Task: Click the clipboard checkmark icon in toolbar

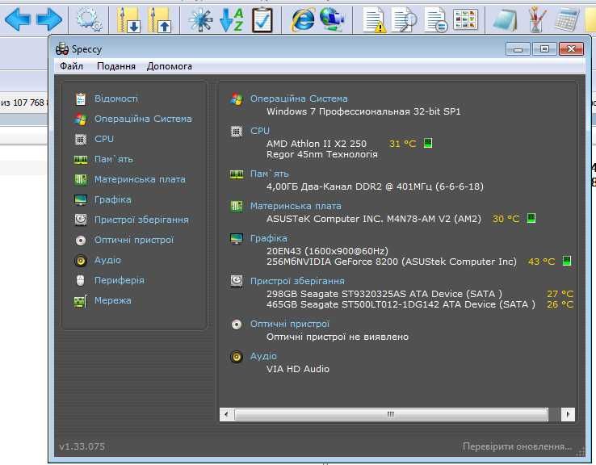Action: [262, 19]
